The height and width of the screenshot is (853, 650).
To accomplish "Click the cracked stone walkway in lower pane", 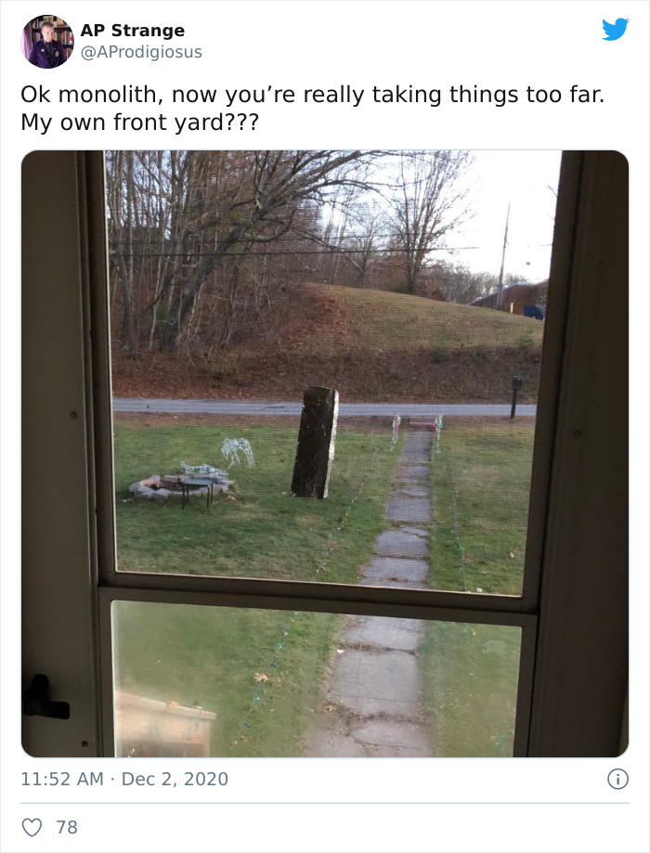I will [376, 684].
